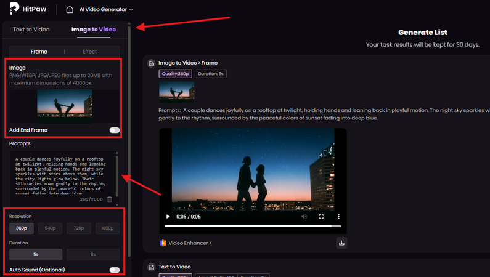Switch to the Text to Video tab
Viewport: 490px width, 277px height.
click(31, 30)
